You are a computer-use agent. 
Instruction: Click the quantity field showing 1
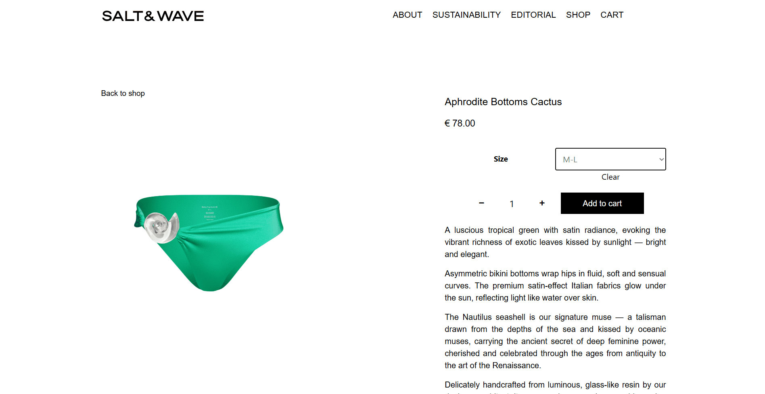coord(512,204)
